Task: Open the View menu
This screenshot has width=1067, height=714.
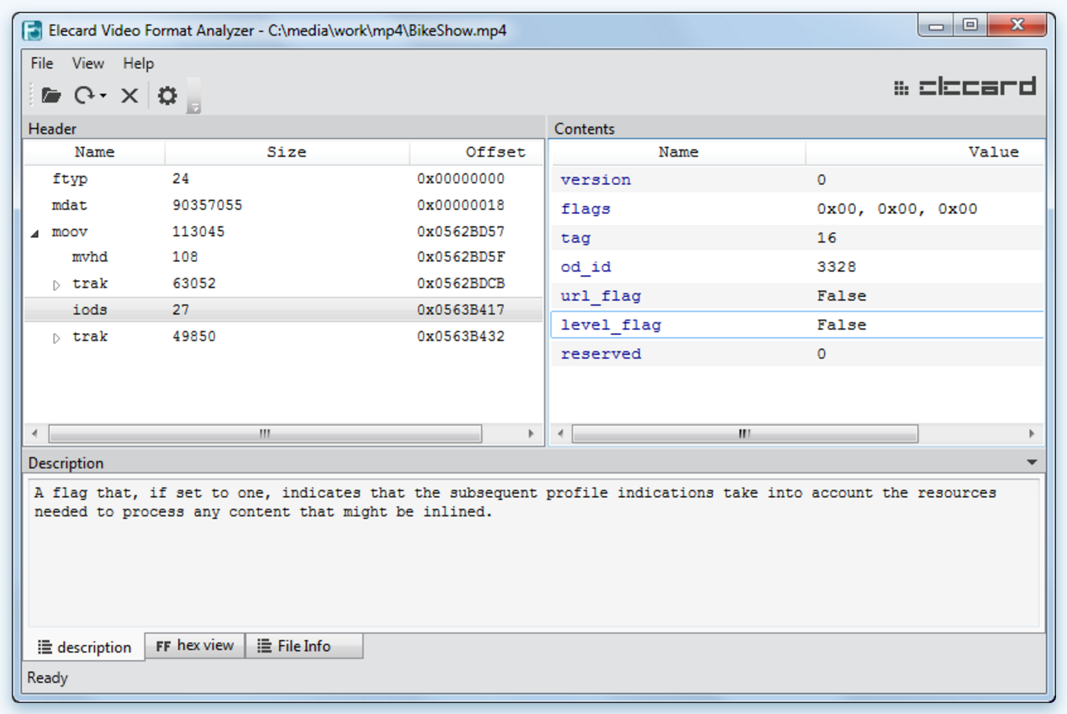Action: pyautogui.click(x=87, y=63)
